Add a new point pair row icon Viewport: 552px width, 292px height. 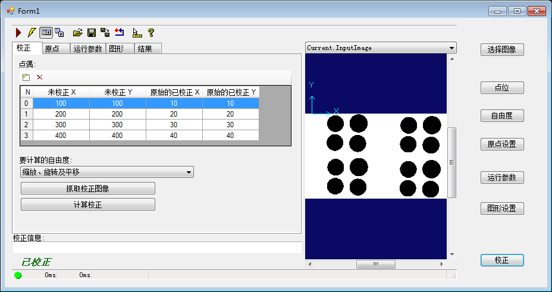click(26, 77)
